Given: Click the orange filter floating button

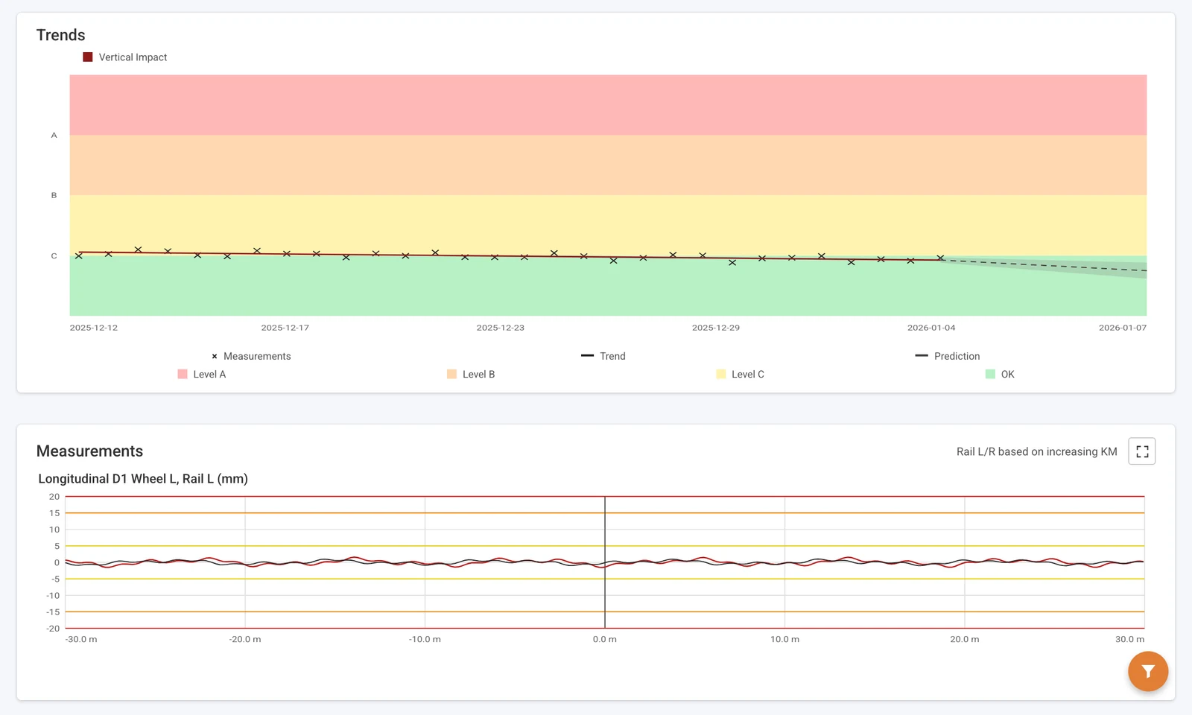Looking at the screenshot, I should tap(1148, 671).
